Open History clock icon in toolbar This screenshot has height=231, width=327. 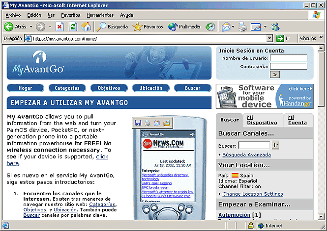(210, 27)
